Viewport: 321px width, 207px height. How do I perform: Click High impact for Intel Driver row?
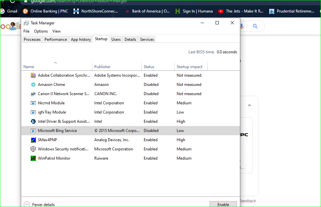pyautogui.click(x=181, y=121)
